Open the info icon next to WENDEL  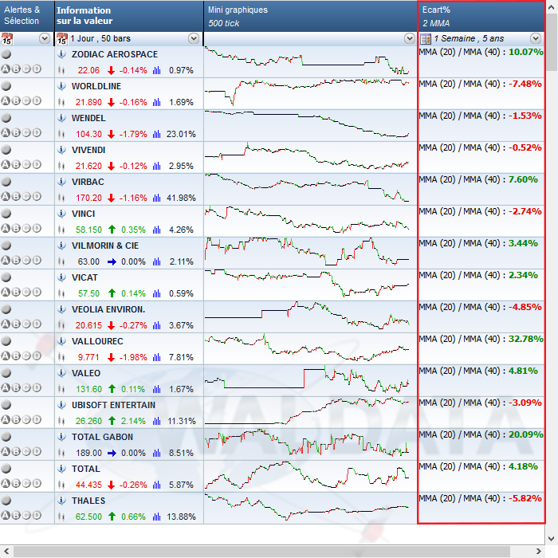[61, 118]
